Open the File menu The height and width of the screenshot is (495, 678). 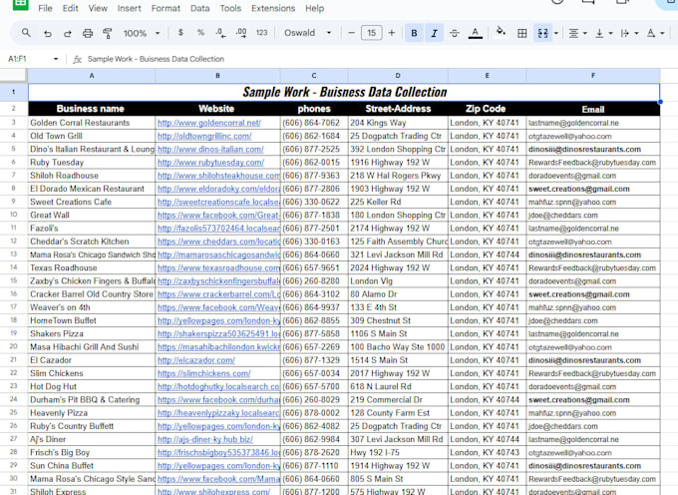[45, 8]
